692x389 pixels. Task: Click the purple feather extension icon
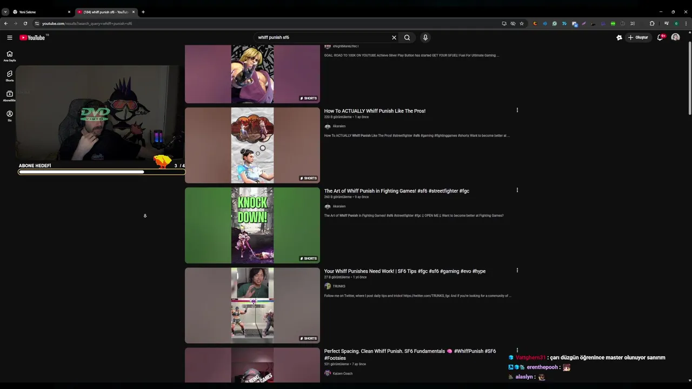tap(584, 23)
